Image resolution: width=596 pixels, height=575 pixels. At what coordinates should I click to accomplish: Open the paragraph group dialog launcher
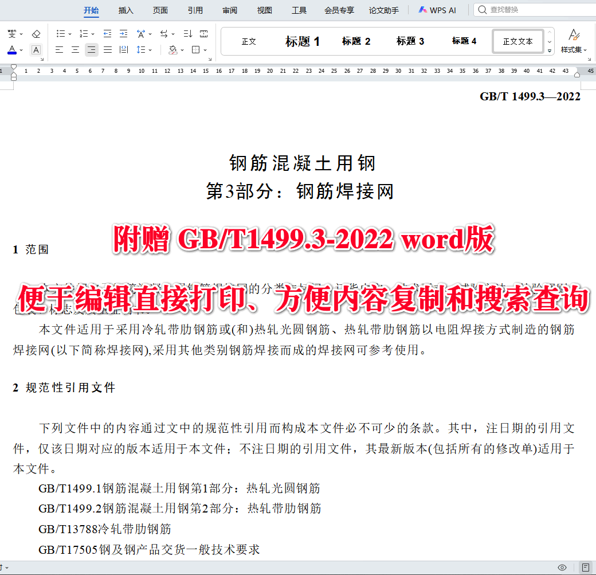pos(210,59)
